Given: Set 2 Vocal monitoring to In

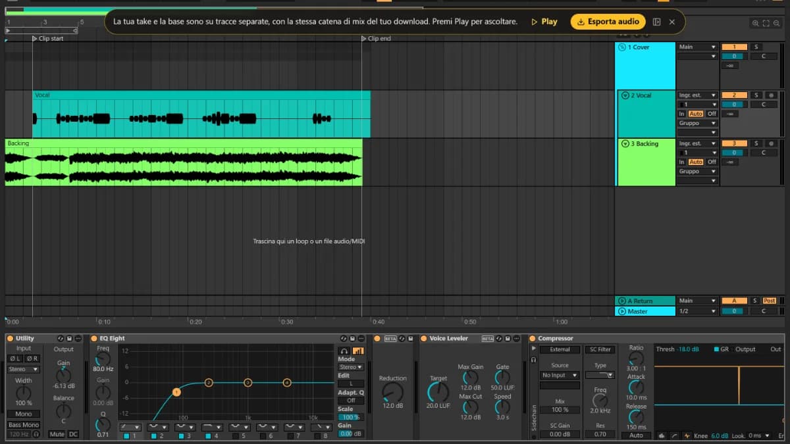Looking at the screenshot, I should coord(682,114).
